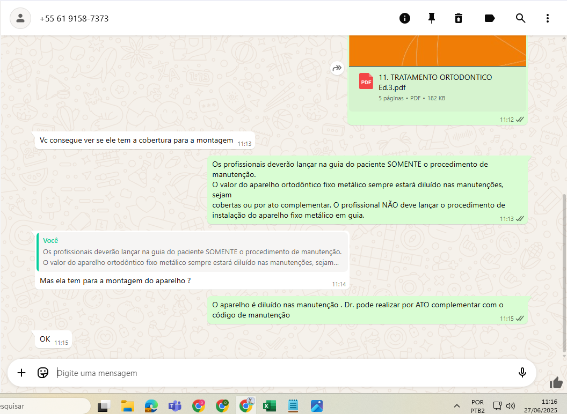Open the three-dot more options menu
Screen dimensions: 567x414
[548, 18]
